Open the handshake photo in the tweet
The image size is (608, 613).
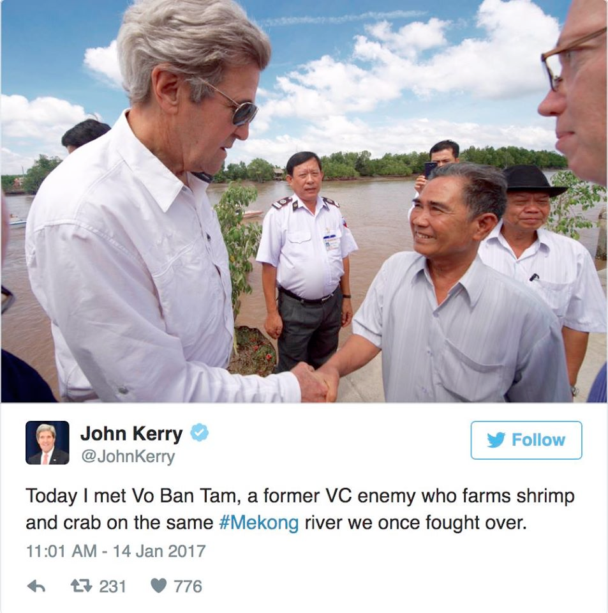[x=304, y=201]
